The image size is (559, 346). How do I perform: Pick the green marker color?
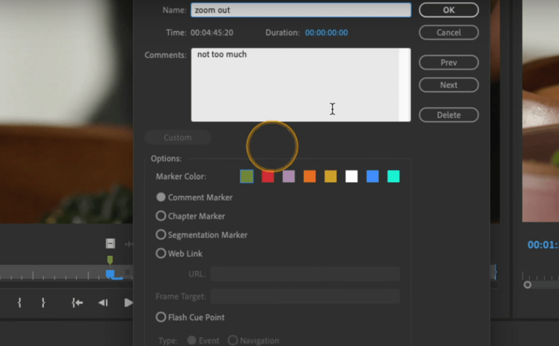(247, 177)
